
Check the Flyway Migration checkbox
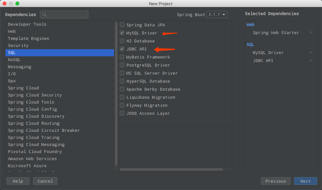(122, 105)
